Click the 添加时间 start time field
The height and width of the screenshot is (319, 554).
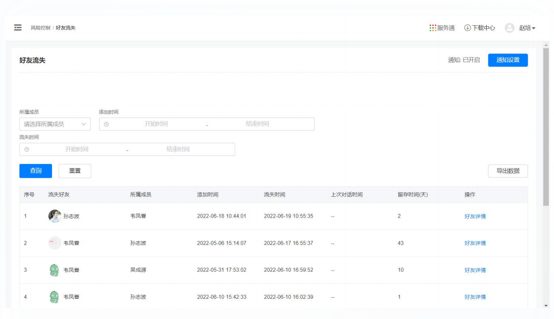[x=156, y=124]
